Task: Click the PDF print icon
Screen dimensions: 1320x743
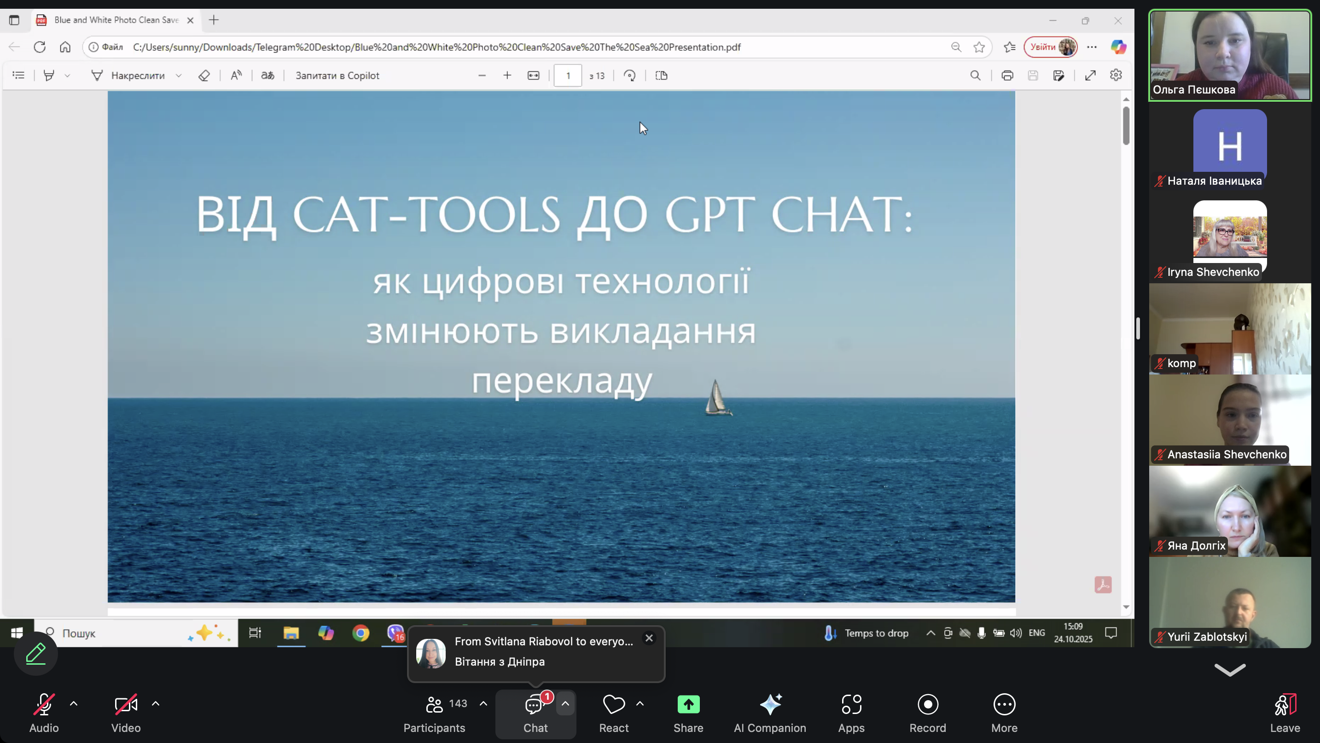Action: pos(1007,76)
